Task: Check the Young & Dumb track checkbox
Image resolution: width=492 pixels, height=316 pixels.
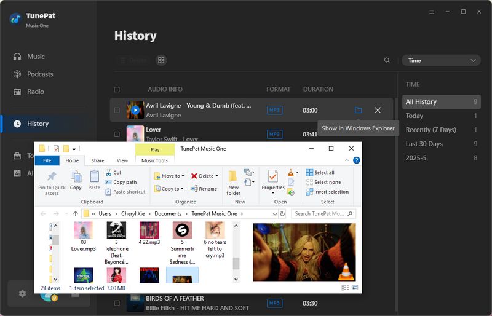Action: tap(117, 111)
